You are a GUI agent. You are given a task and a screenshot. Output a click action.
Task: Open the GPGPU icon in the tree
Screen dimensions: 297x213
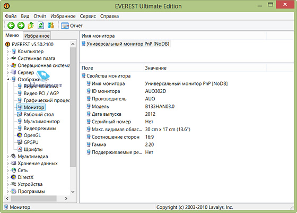pyautogui.click(x=20, y=142)
